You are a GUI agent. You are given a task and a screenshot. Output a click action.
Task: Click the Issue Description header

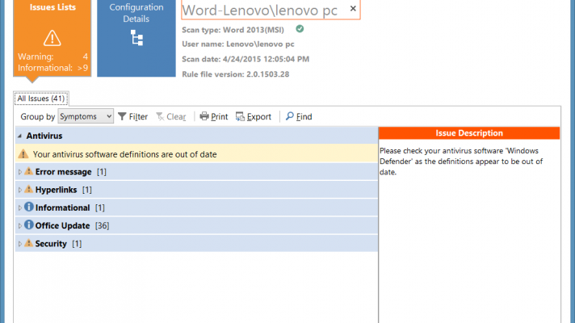click(x=469, y=133)
